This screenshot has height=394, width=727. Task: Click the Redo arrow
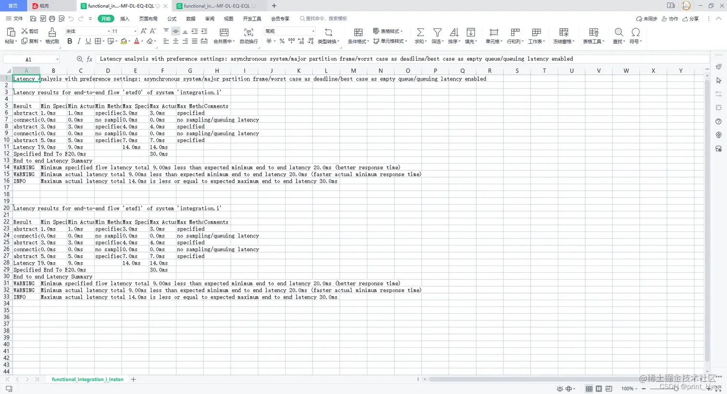[x=81, y=19]
